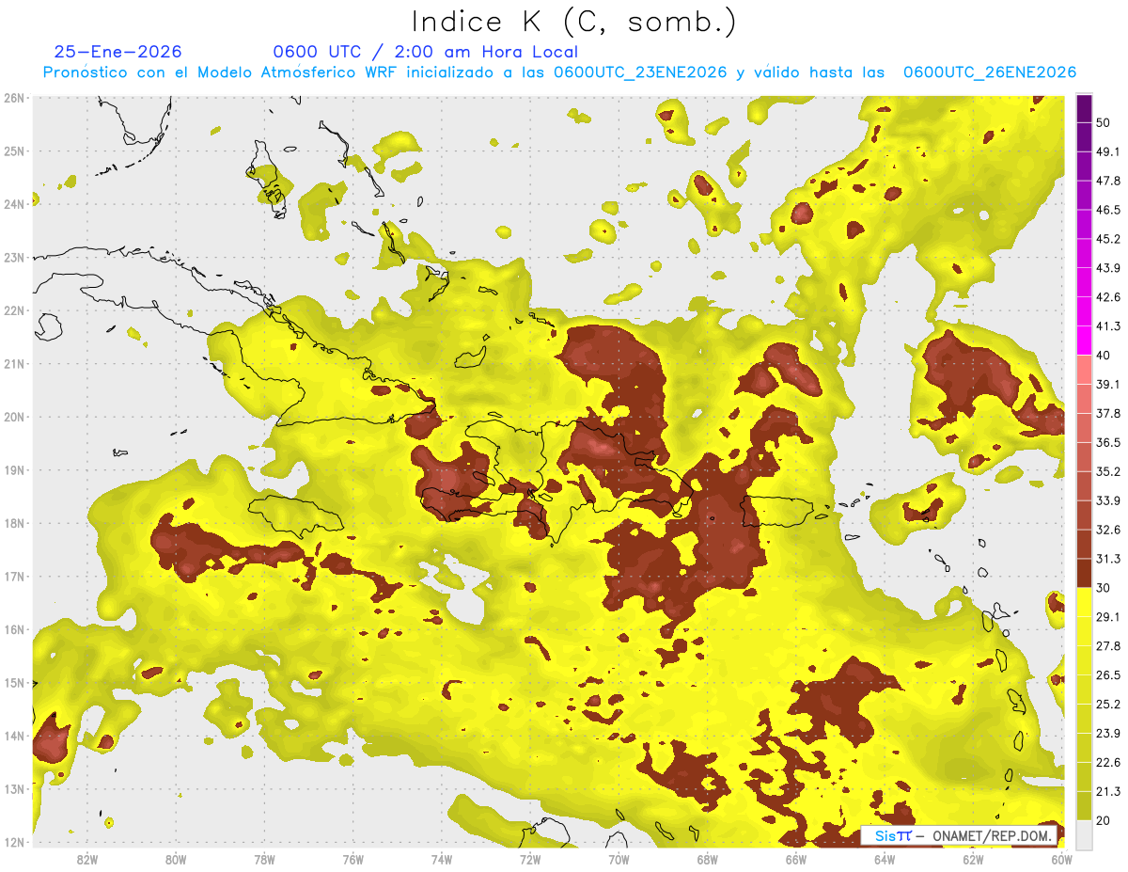Click the latitude axis label "24N"
This screenshot has height=872, width=1128.
[14, 204]
